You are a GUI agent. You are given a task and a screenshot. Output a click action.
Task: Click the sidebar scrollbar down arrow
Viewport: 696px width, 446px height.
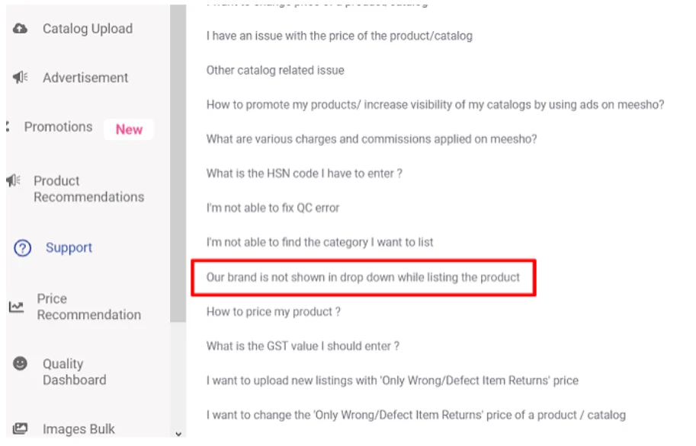point(178,434)
